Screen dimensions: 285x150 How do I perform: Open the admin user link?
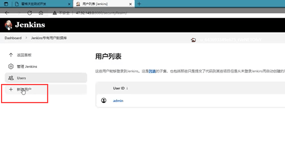(x=118, y=101)
